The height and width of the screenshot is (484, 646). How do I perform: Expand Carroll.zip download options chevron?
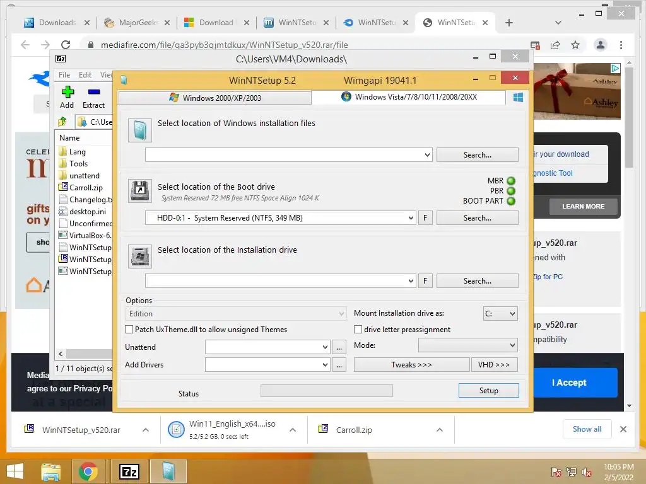440,430
